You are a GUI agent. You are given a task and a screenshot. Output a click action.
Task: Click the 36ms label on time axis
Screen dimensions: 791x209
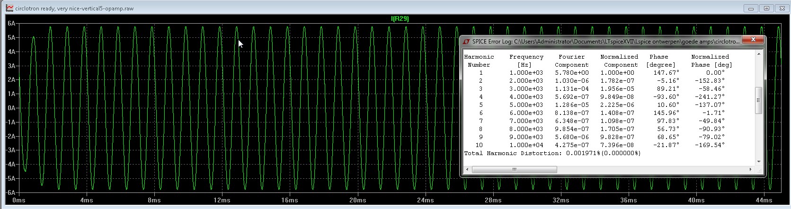629,200
